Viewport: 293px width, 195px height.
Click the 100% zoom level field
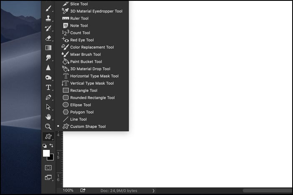click(x=68, y=190)
